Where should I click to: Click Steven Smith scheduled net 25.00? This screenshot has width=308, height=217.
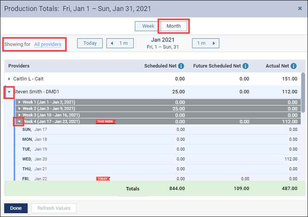pos(178,92)
